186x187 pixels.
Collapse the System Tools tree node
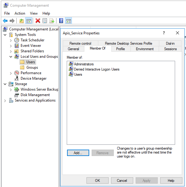click(x=5, y=35)
